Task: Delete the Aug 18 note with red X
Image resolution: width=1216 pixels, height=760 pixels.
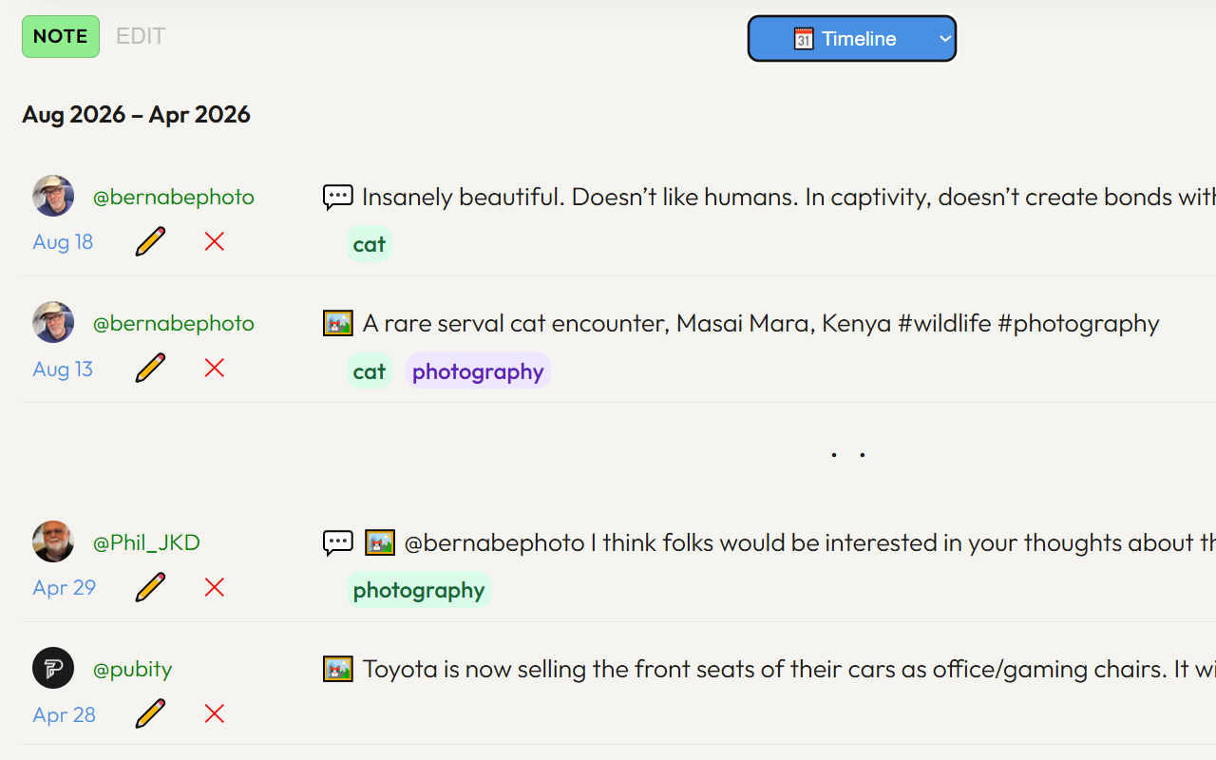Action: tap(215, 241)
